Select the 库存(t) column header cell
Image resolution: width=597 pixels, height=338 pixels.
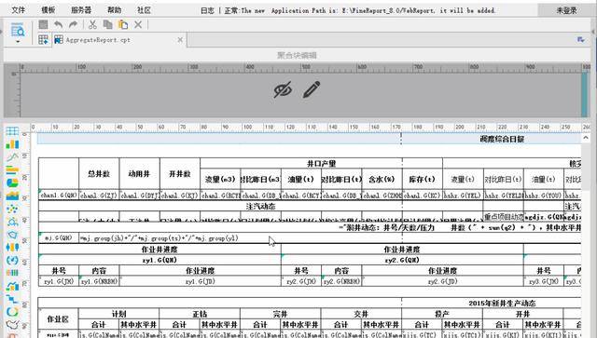423,179
